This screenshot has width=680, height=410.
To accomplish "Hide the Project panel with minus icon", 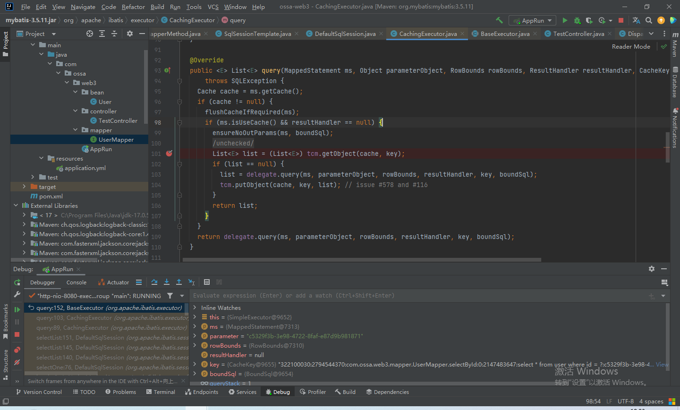I will point(142,34).
